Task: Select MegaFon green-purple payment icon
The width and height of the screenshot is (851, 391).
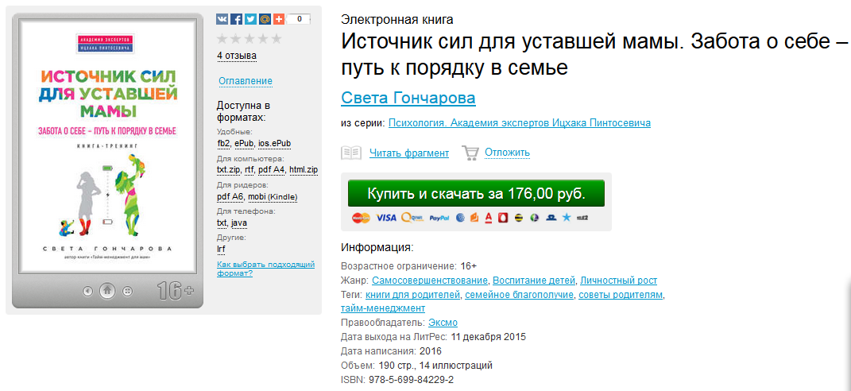Action: pos(534,218)
